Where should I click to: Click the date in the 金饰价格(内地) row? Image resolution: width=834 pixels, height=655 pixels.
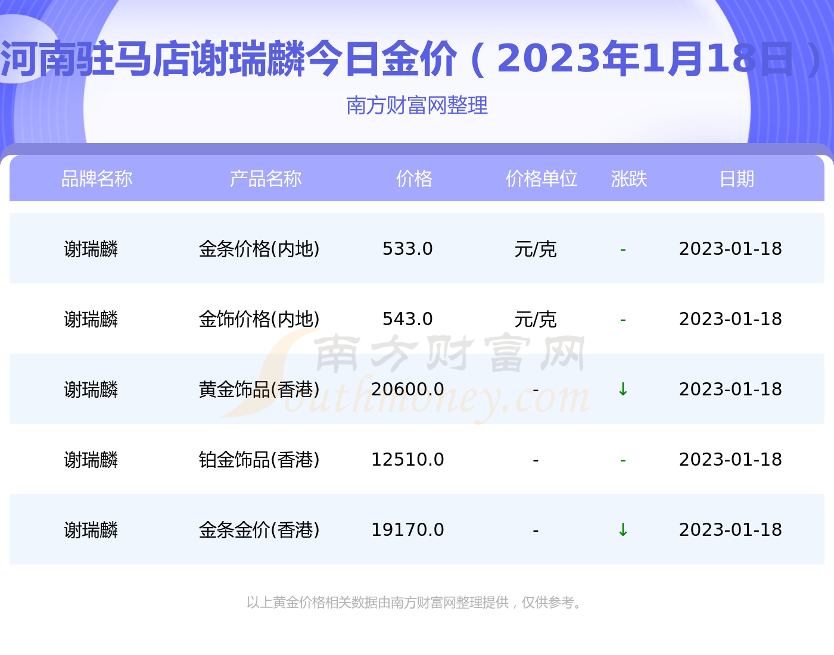[730, 319]
